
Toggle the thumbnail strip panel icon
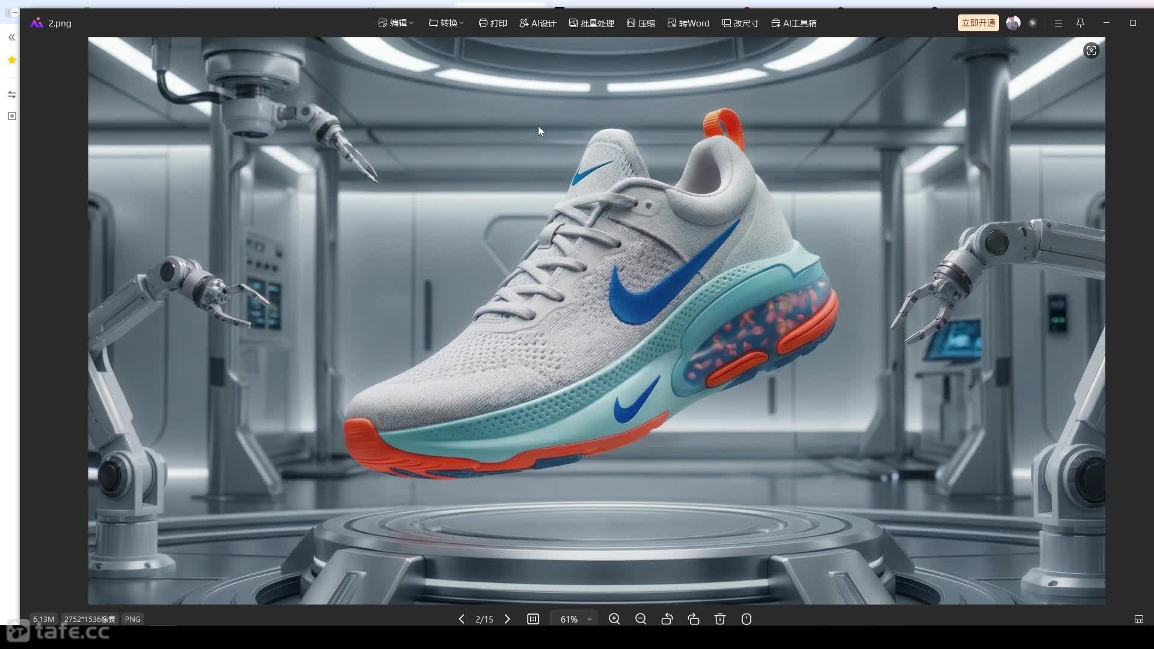[x=1139, y=619]
